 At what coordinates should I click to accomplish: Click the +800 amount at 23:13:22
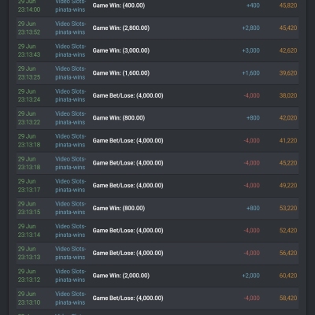253,118
